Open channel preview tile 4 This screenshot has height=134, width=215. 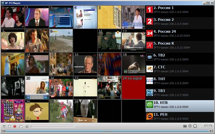[85, 17]
